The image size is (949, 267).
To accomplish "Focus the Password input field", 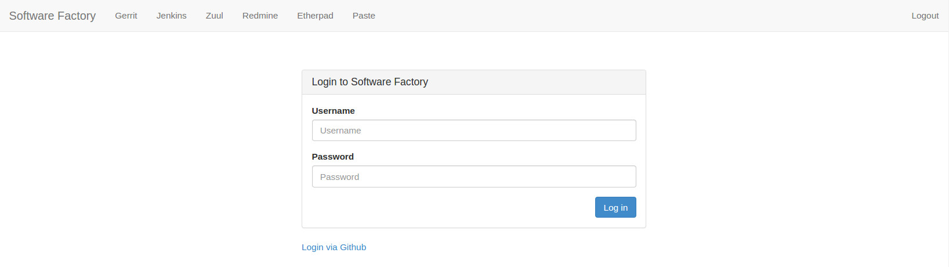I will tap(474, 177).
